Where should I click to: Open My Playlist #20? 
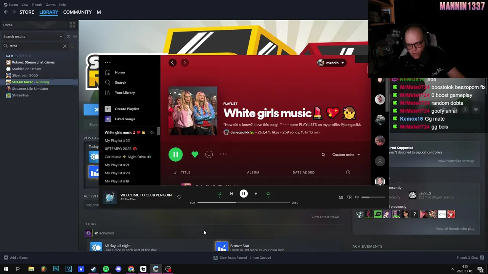(117, 173)
